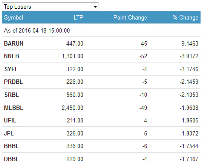Sort by the LTP column header
The height and width of the screenshot is (165, 201).
[79, 17]
